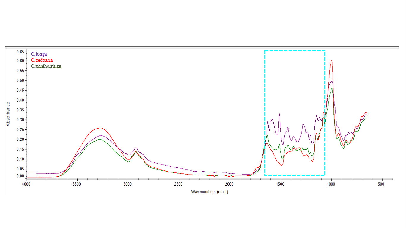406x228 pixels.
Task: Click the top of the broad red hump near 3300
Action: tap(100, 128)
